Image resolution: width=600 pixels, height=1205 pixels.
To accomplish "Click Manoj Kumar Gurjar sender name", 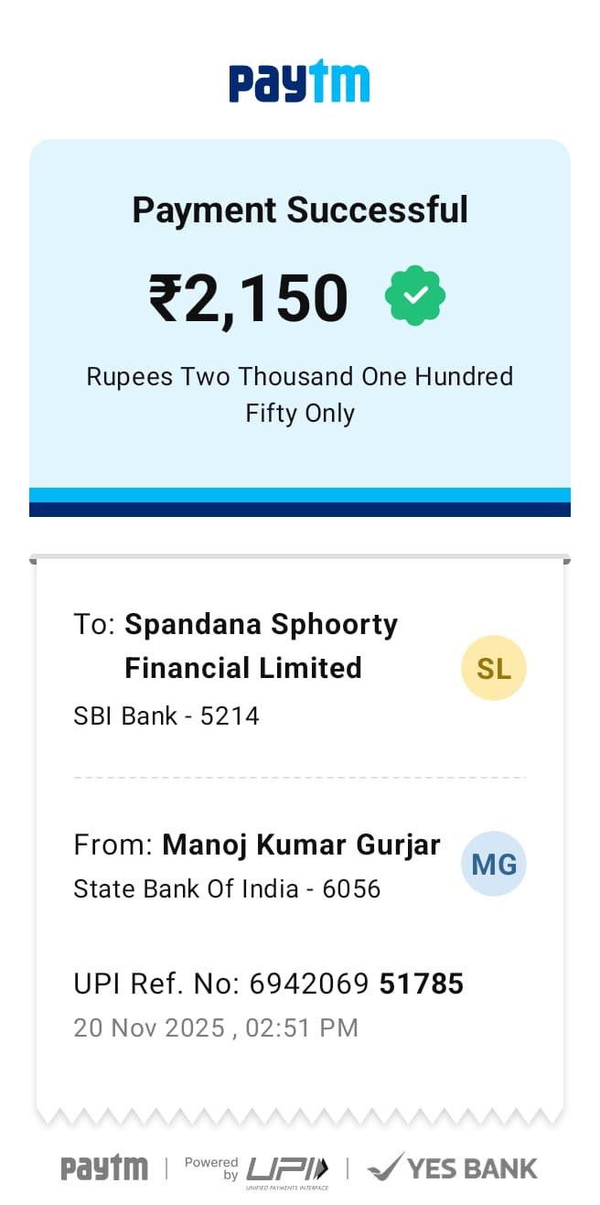I will tap(301, 845).
